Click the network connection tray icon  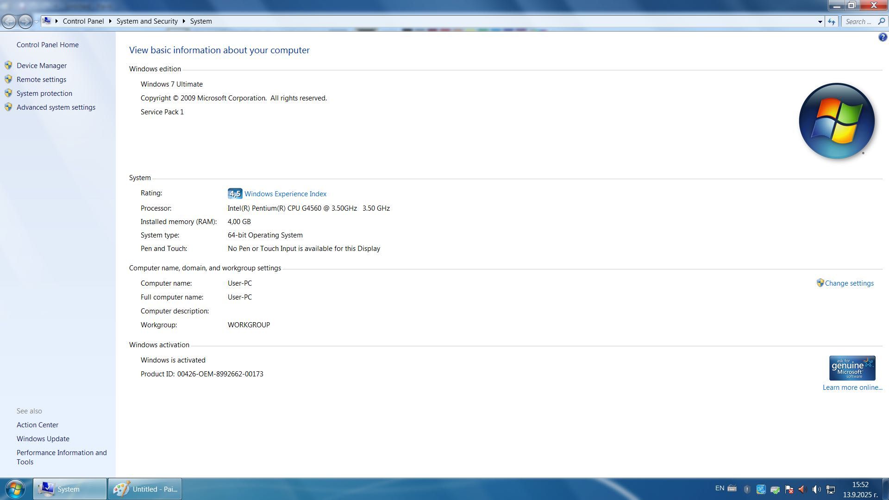(831, 489)
